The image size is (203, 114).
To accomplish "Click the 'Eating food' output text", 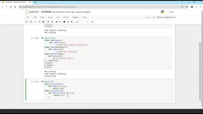I will click(50, 76).
